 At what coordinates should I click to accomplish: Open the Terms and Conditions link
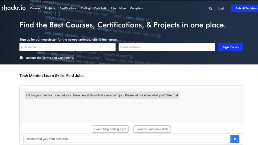pos(58,58)
